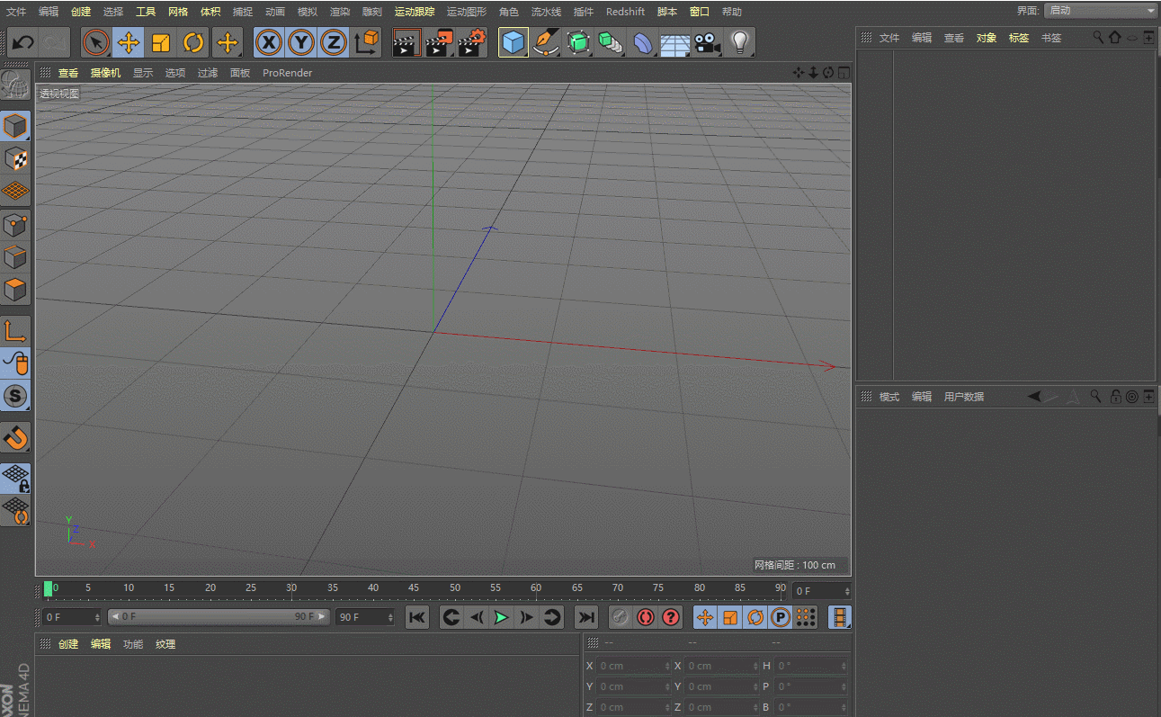Open the 界面 layout dropdown
The width and height of the screenshot is (1161, 717).
tap(1101, 11)
